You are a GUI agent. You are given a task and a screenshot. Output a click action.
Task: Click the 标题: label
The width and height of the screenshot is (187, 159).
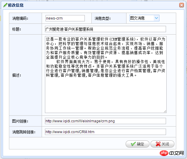coord(16,29)
